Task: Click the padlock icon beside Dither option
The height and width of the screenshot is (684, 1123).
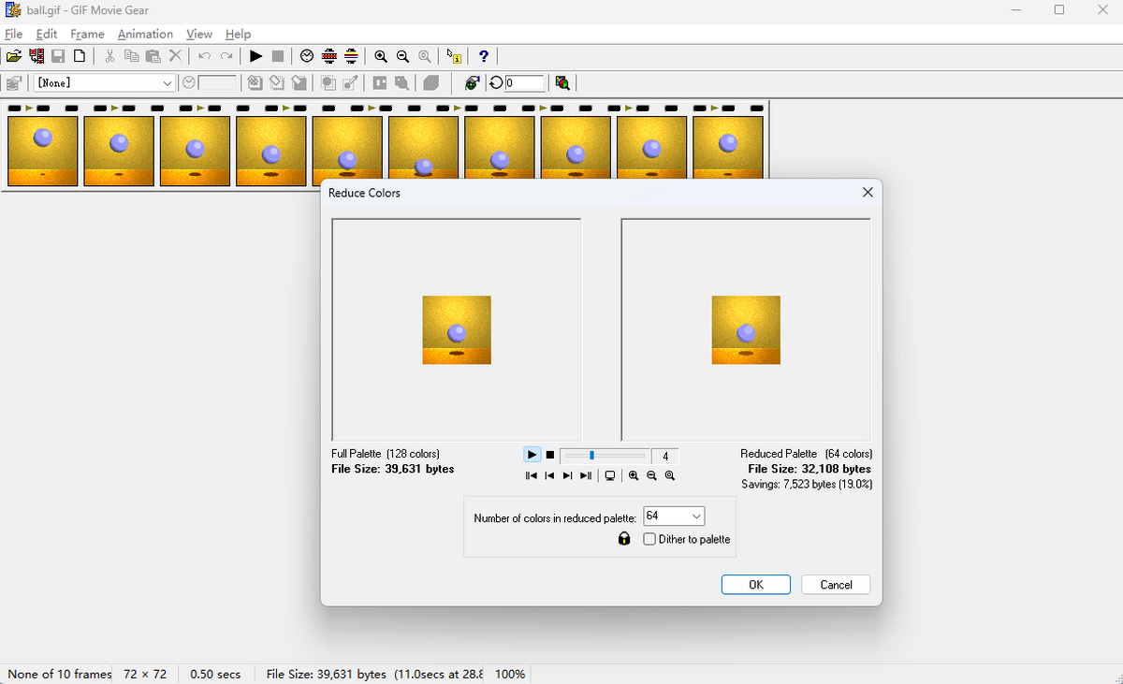Action: (624, 539)
